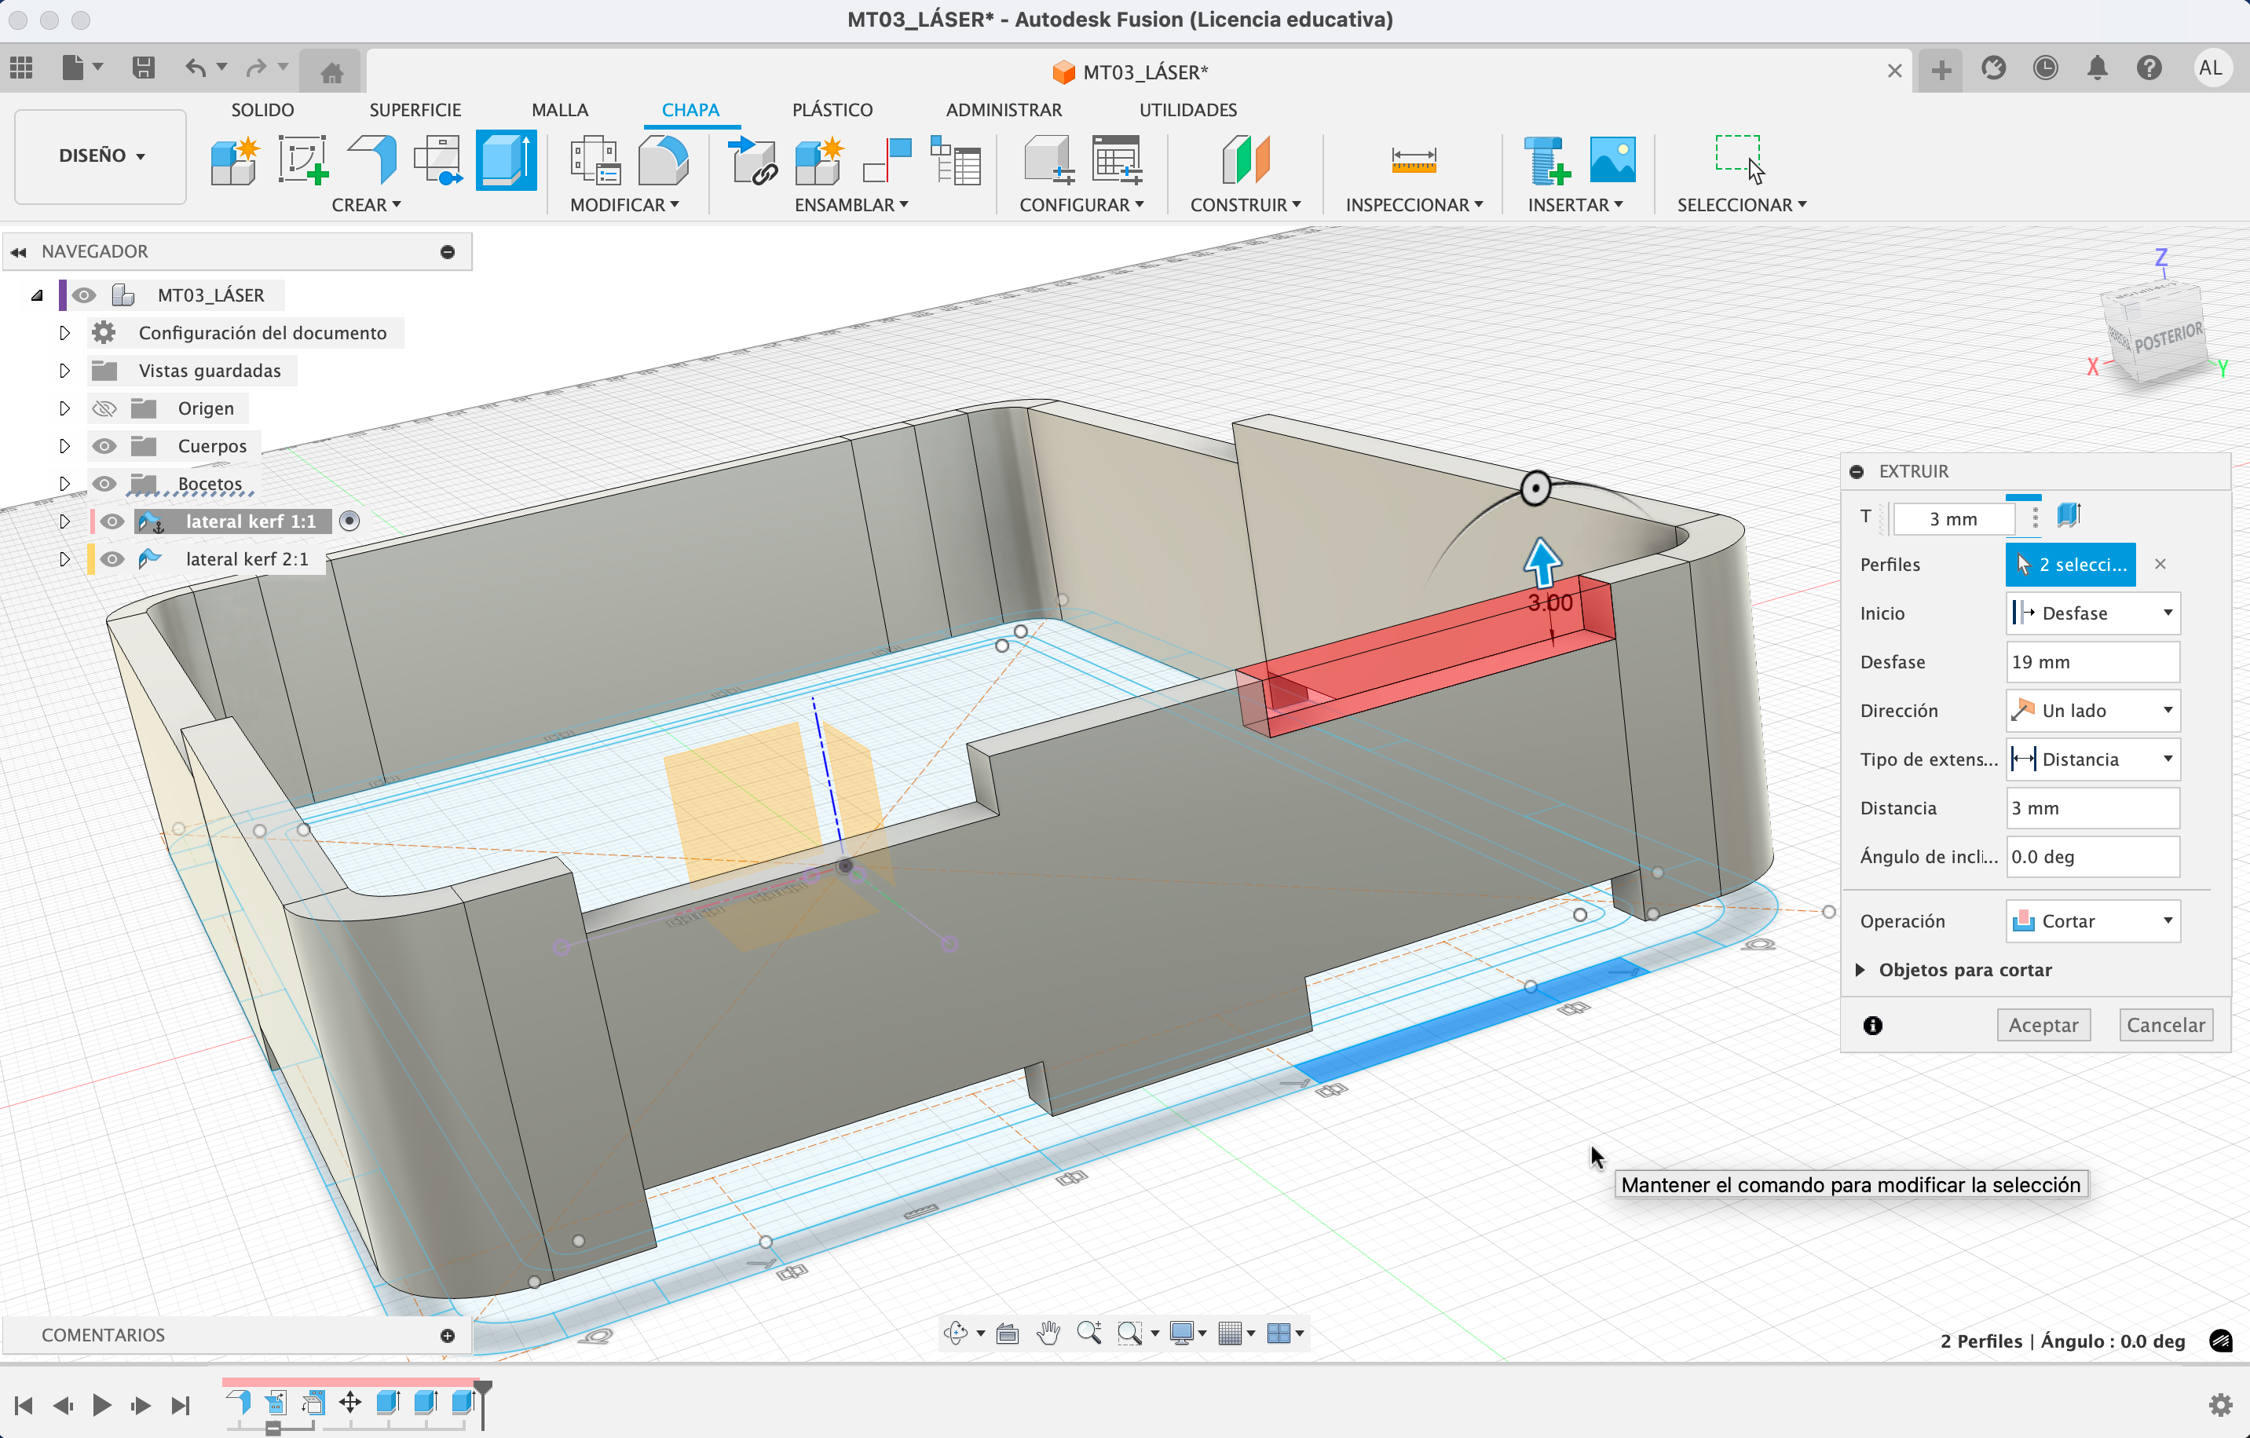Select the Extrude tool icon
Viewport: 2250px width, 1438px height.
(506, 161)
